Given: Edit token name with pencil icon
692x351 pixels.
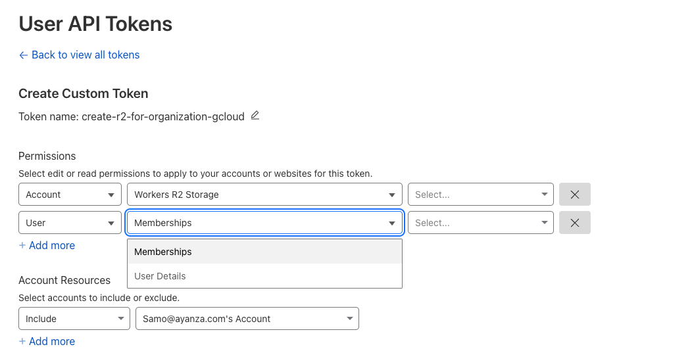Looking at the screenshot, I should tap(255, 116).
